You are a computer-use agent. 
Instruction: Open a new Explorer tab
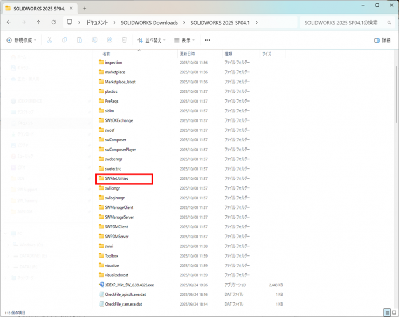click(84, 8)
